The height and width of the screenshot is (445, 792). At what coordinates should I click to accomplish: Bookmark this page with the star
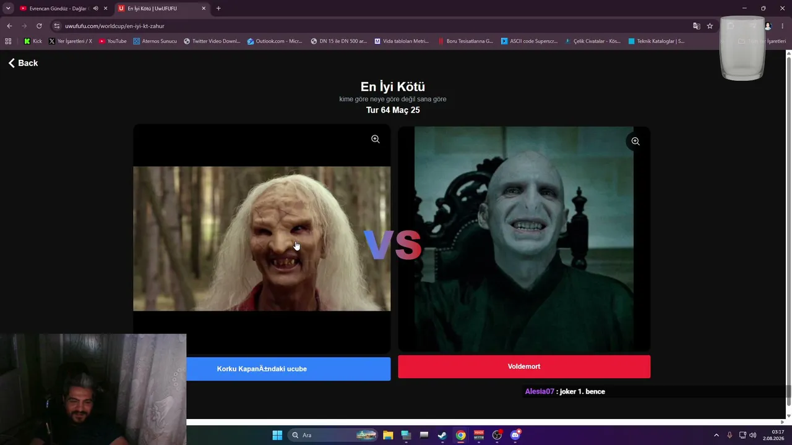pyautogui.click(x=710, y=26)
